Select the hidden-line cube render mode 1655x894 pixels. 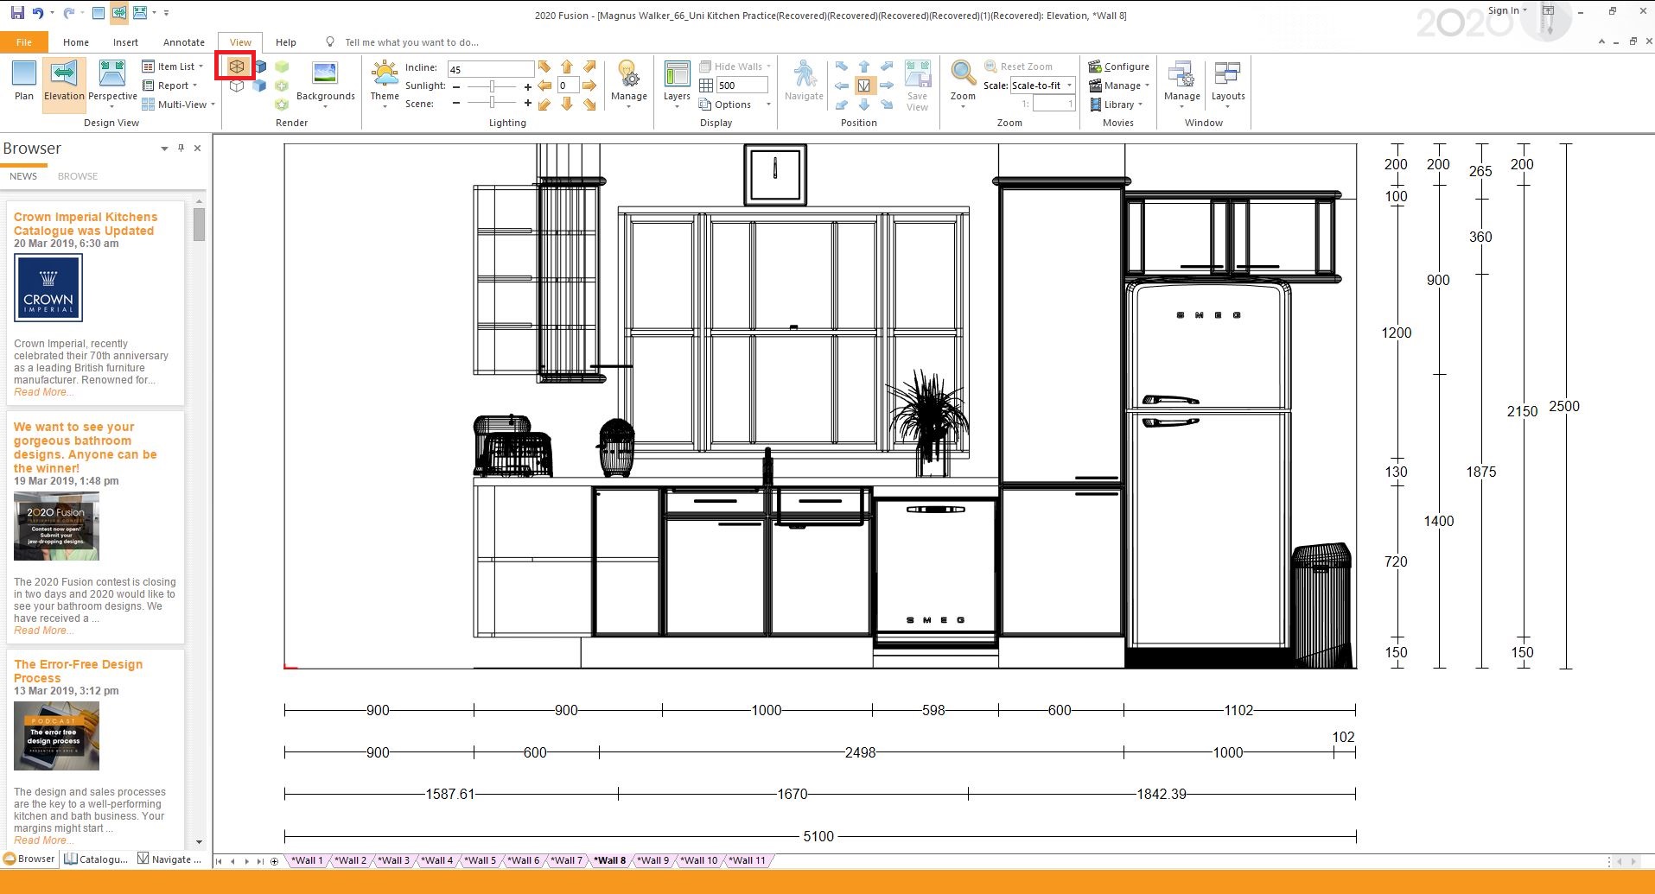(x=236, y=86)
